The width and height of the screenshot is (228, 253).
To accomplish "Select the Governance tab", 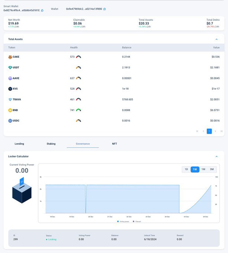I will (83, 144).
